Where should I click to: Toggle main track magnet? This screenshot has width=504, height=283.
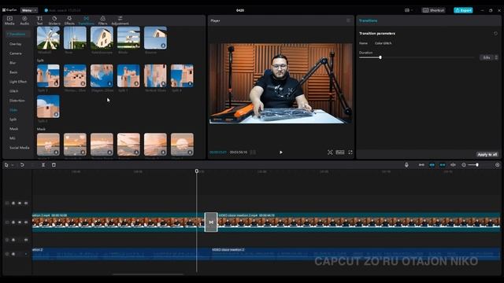(x=421, y=165)
